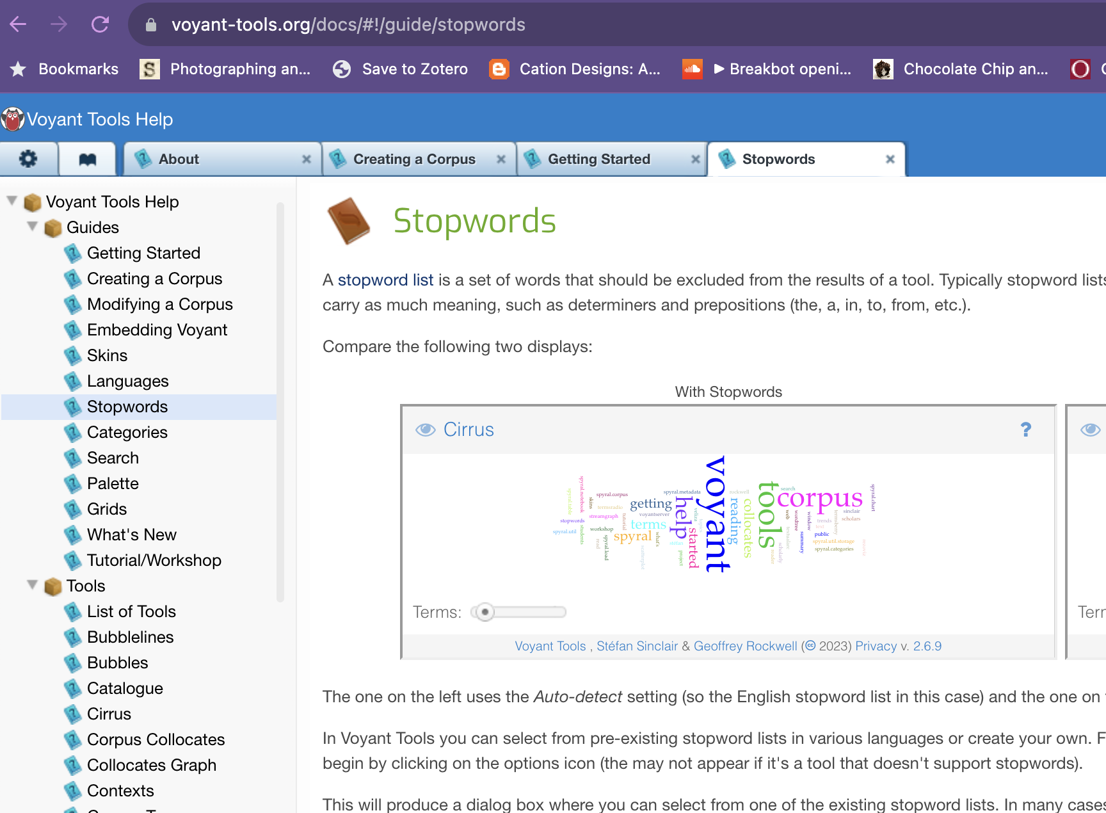
Task: Open the Voyant Tools footer link
Action: (550, 646)
